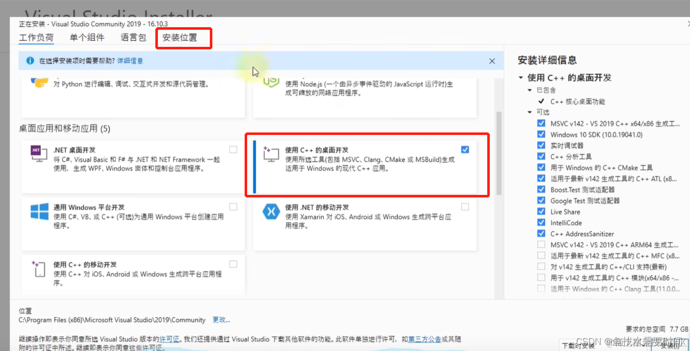Collapse the 已包含 section
The width and height of the screenshot is (690, 351).
tap(529, 90)
